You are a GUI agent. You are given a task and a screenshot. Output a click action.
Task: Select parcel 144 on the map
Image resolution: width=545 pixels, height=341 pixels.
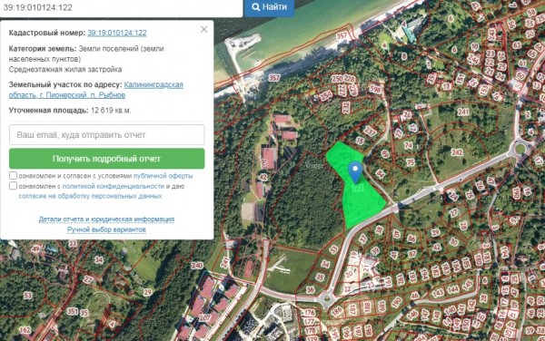click(x=452, y=288)
